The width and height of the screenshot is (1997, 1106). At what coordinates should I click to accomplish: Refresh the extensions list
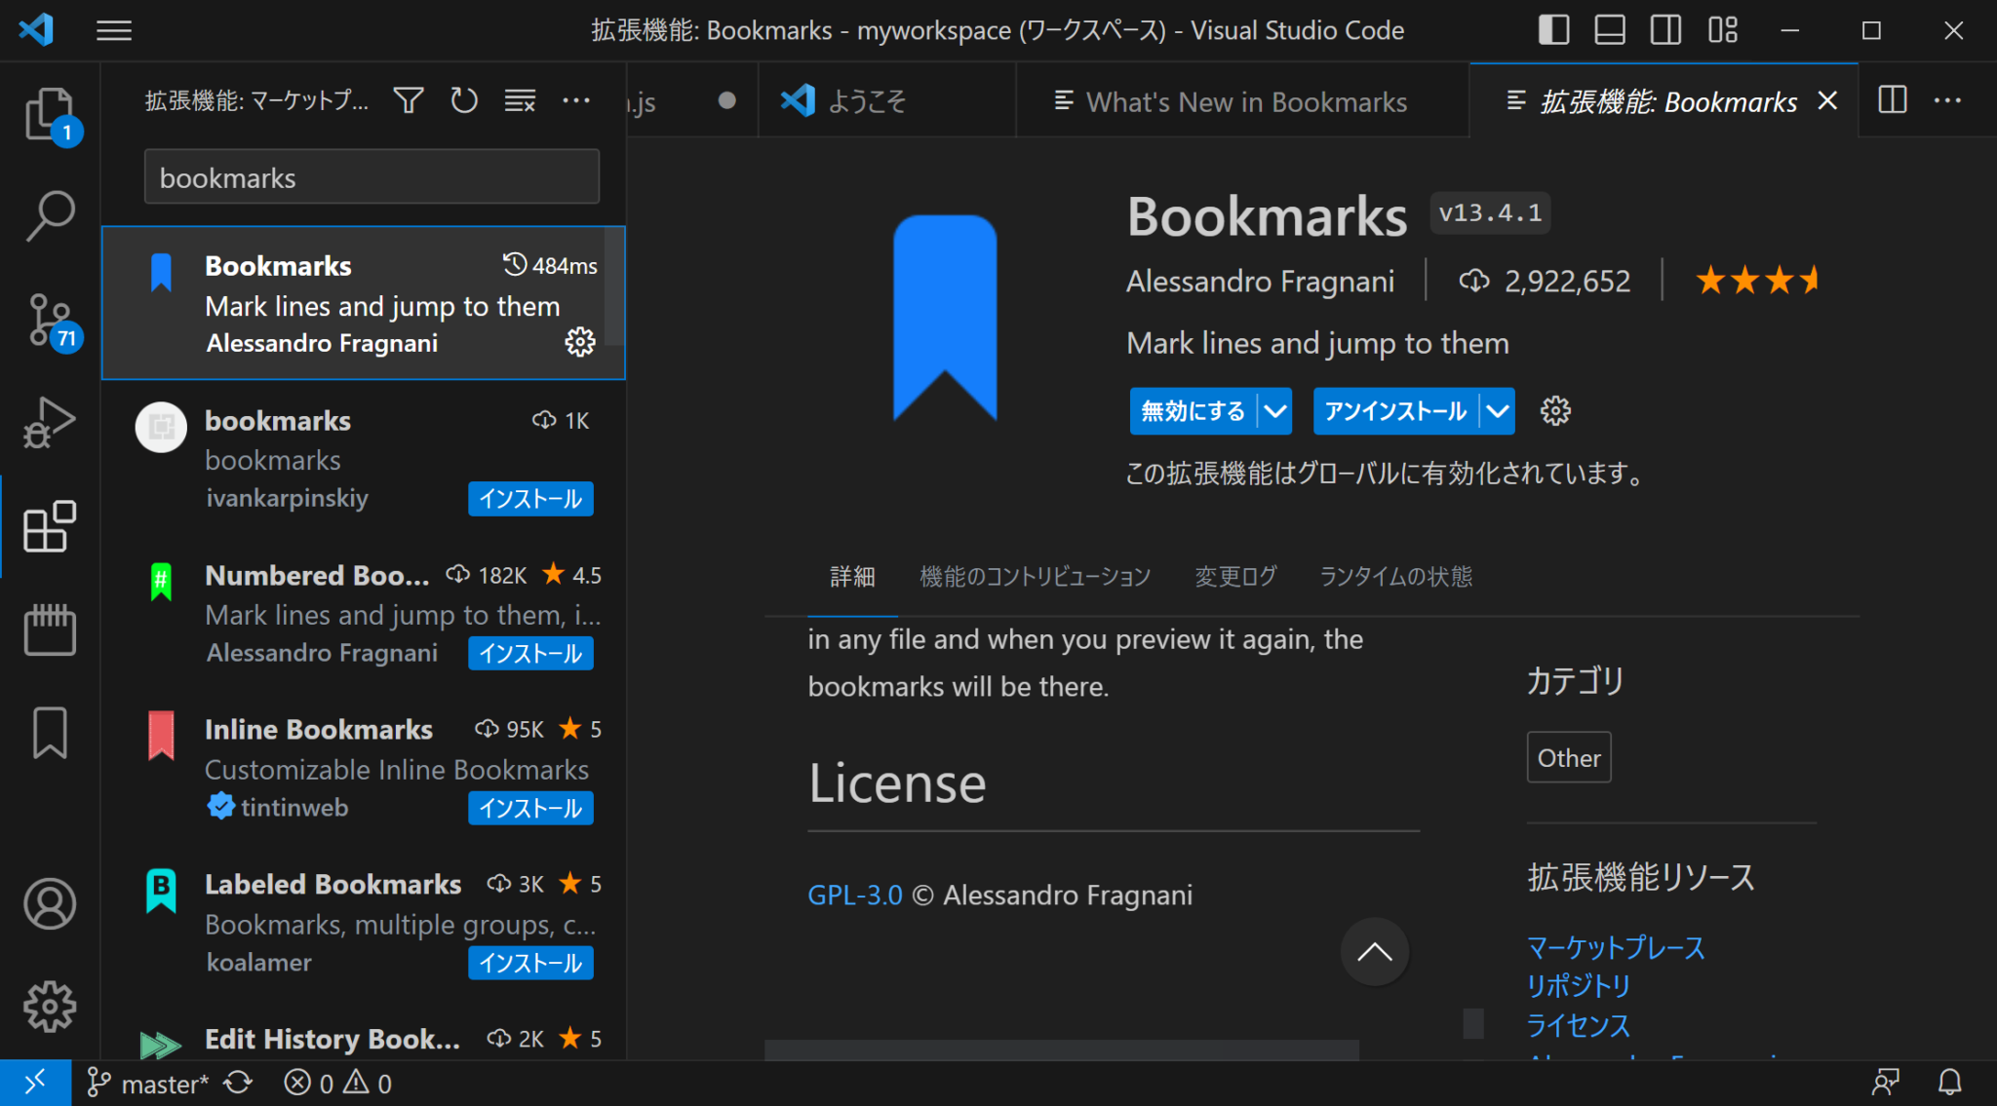tap(464, 100)
